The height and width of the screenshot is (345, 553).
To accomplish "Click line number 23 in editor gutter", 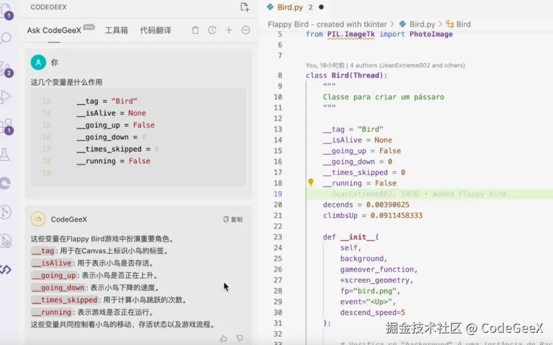I will tap(278, 237).
